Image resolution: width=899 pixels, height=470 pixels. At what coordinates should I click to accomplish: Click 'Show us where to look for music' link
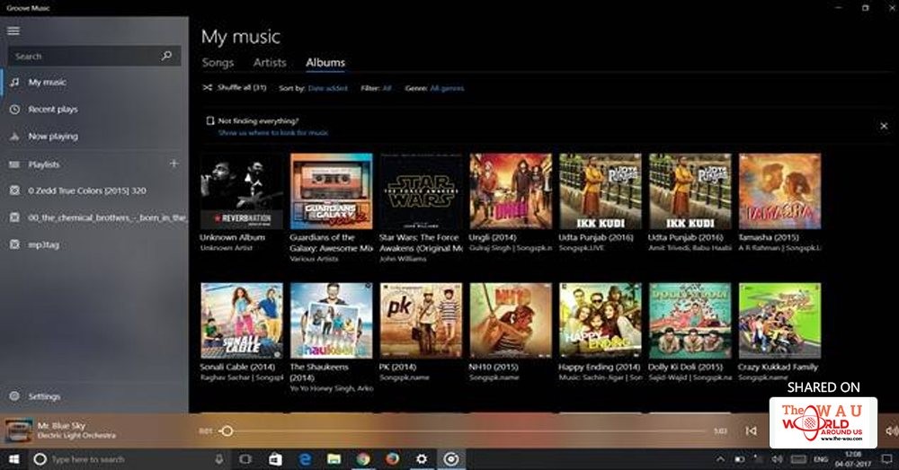(273, 132)
